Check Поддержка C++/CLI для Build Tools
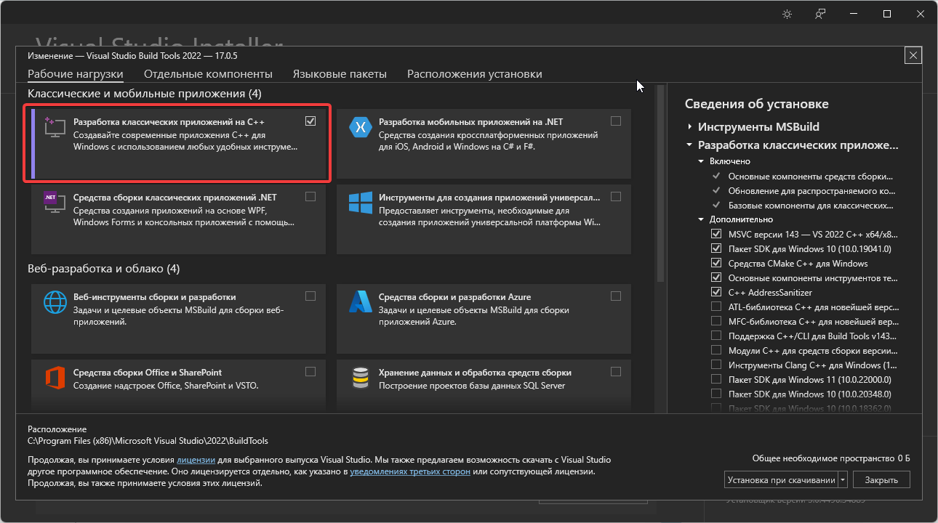This screenshot has height=523, width=938. (x=715, y=336)
